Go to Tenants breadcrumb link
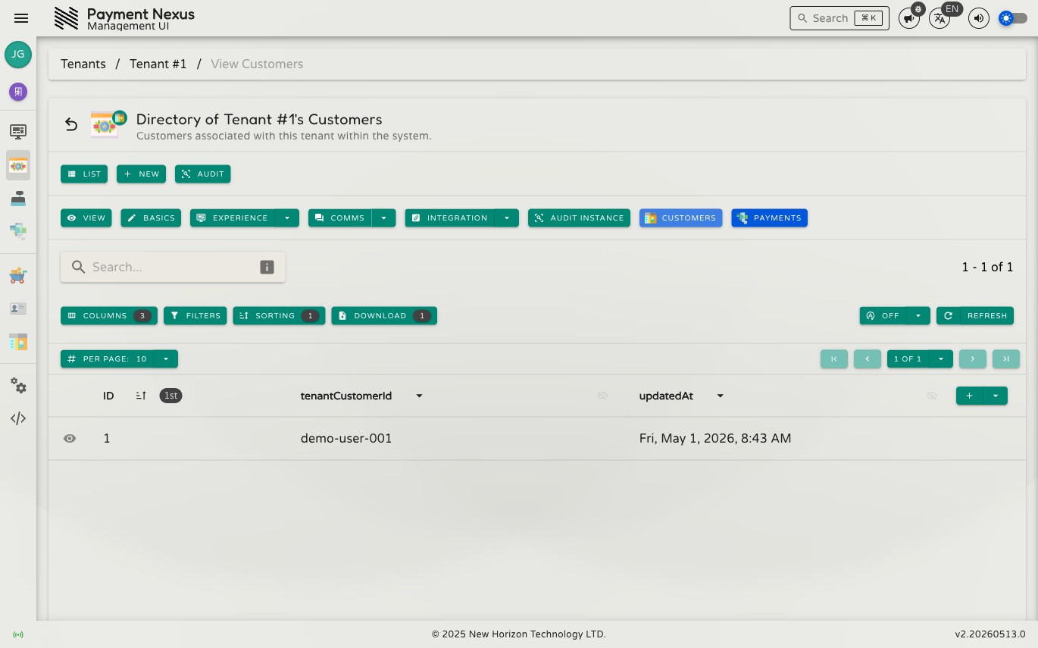This screenshot has height=648, width=1038. 83,64
